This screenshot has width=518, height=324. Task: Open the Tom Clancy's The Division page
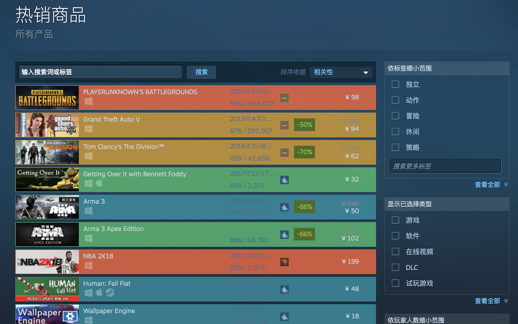click(162, 152)
